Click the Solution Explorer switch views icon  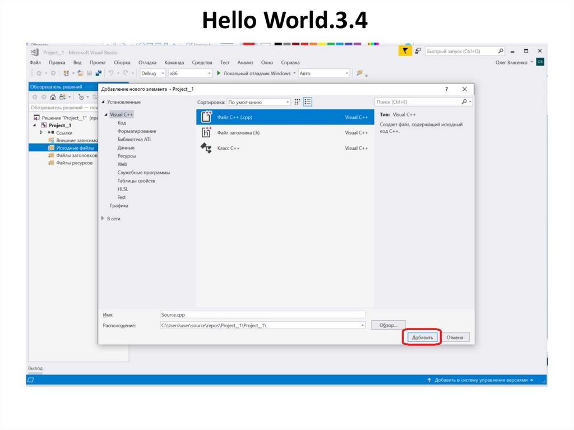coord(63,97)
